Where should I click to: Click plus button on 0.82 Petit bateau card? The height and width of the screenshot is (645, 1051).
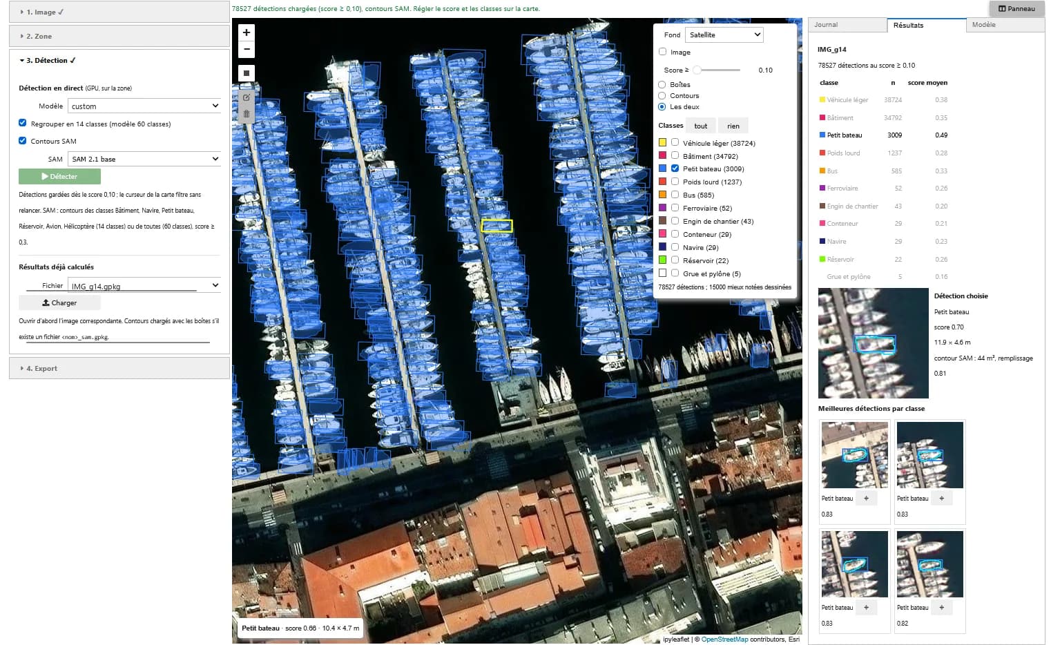(941, 607)
